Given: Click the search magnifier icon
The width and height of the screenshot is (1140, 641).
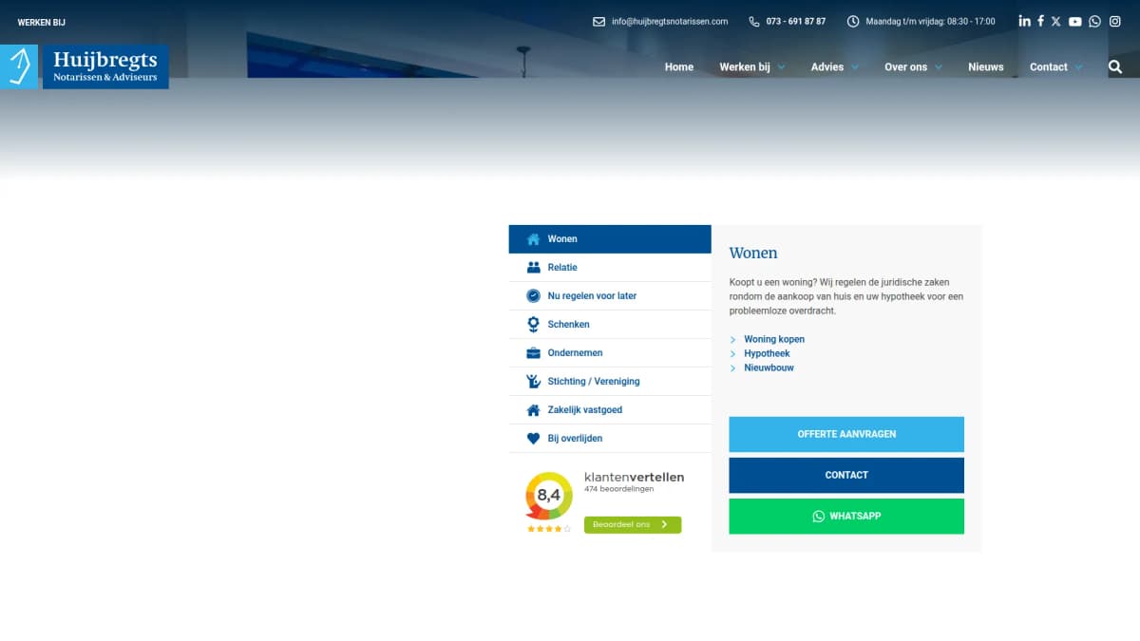Looking at the screenshot, I should coord(1115,66).
